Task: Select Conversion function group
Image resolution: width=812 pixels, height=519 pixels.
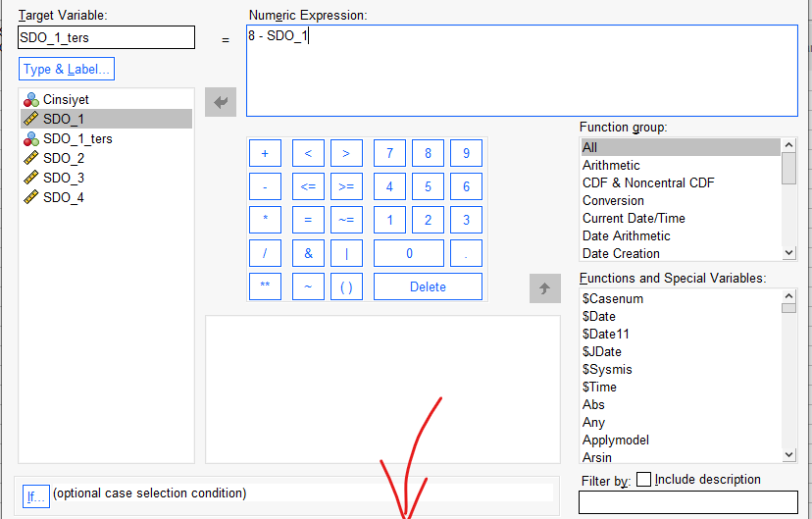Action: 681,200
